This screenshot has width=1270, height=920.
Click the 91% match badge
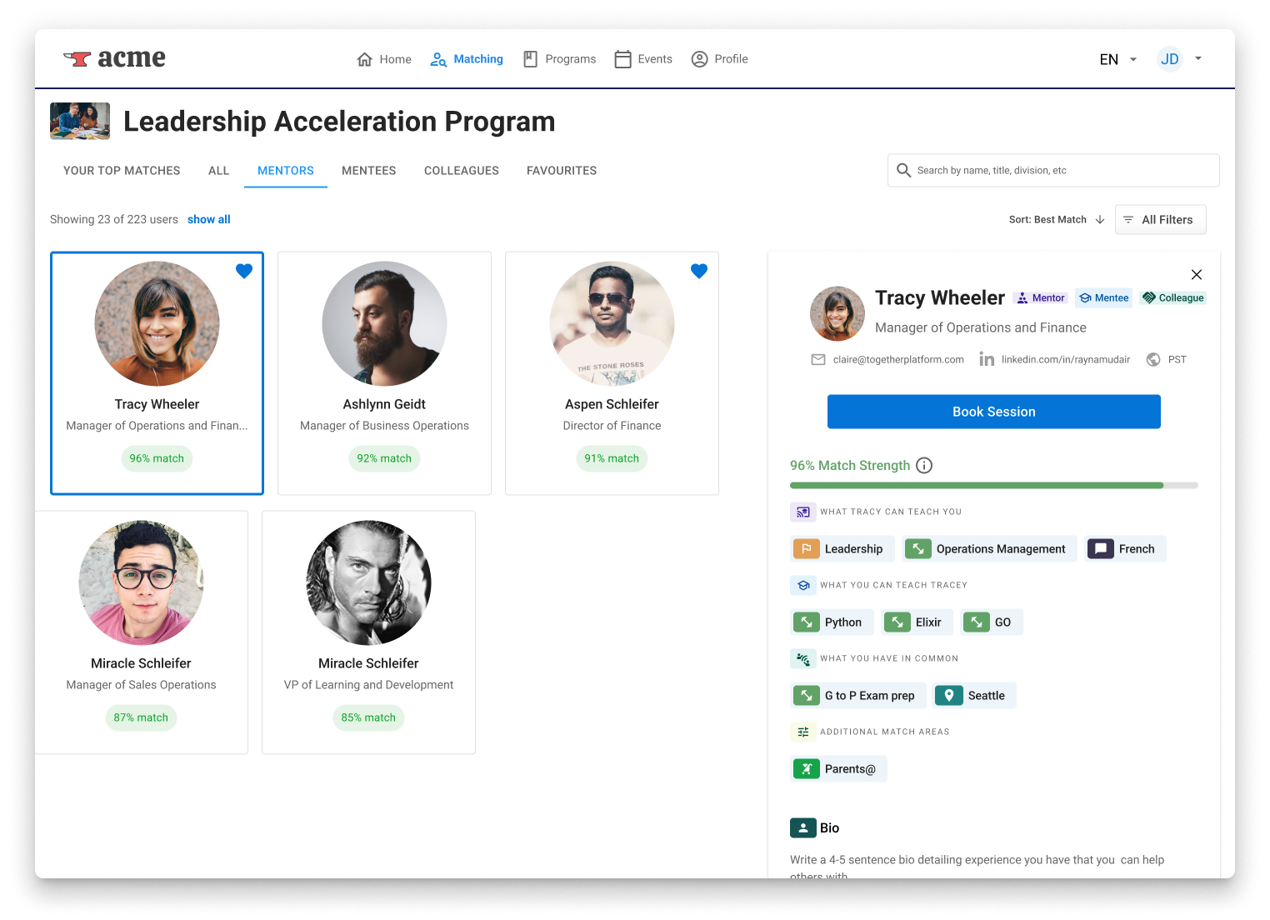[612, 458]
